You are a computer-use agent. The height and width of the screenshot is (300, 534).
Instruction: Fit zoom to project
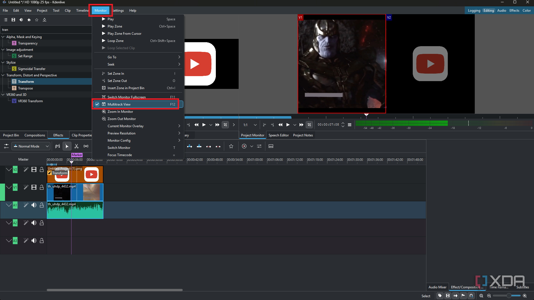pos(481,296)
